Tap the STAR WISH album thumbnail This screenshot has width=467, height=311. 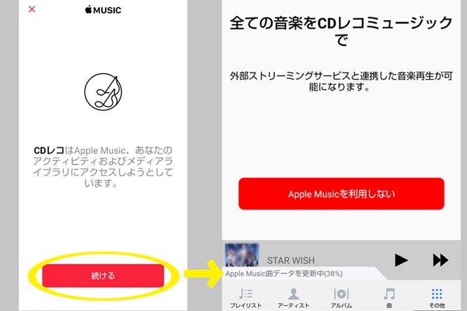(242, 255)
